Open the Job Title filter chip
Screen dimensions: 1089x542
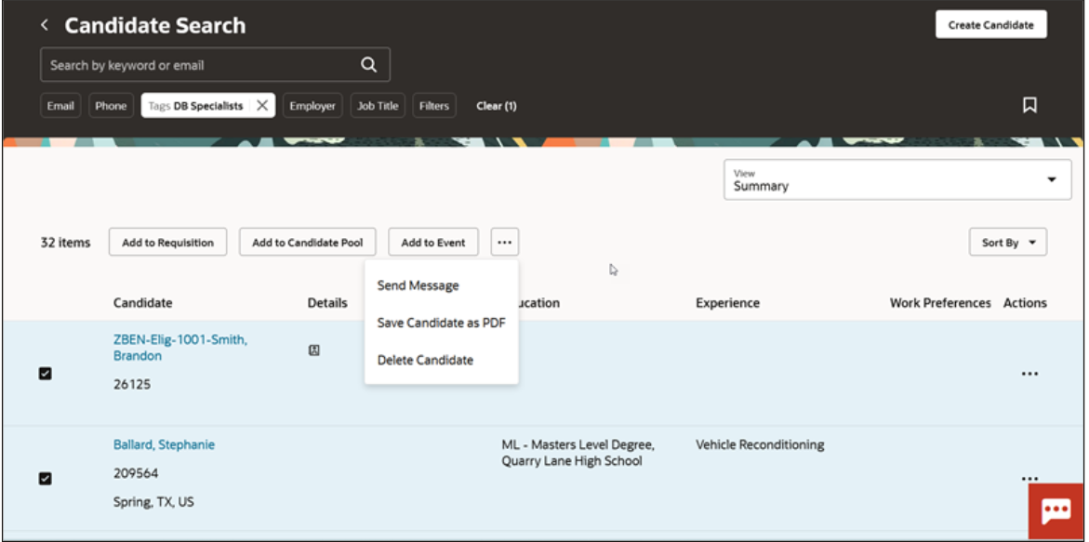pyautogui.click(x=378, y=105)
